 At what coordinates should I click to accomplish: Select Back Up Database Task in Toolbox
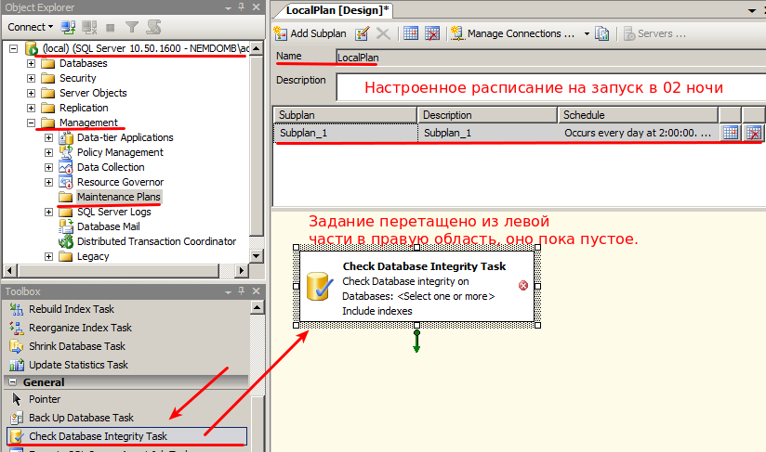pyautogui.click(x=81, y=418)
